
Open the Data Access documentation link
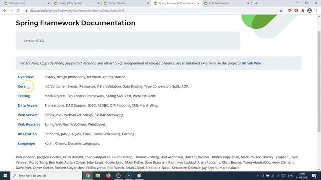[x=28, y=105]
